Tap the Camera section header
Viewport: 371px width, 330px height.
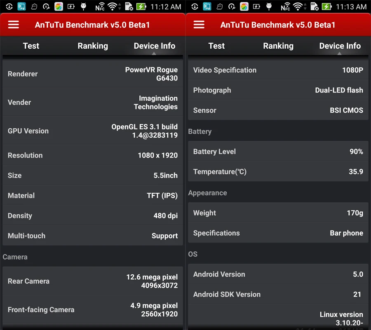click(15, 257)
